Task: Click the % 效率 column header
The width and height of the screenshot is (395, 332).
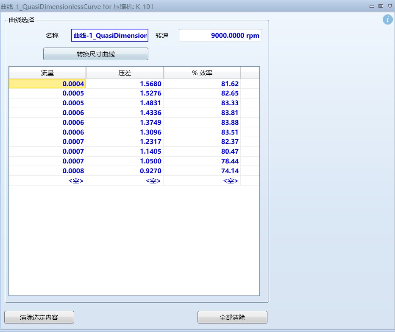Action: [202, 73]
